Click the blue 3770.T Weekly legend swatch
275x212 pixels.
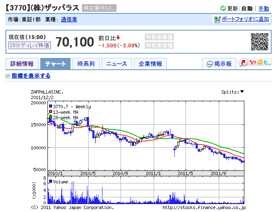(50, 106)
